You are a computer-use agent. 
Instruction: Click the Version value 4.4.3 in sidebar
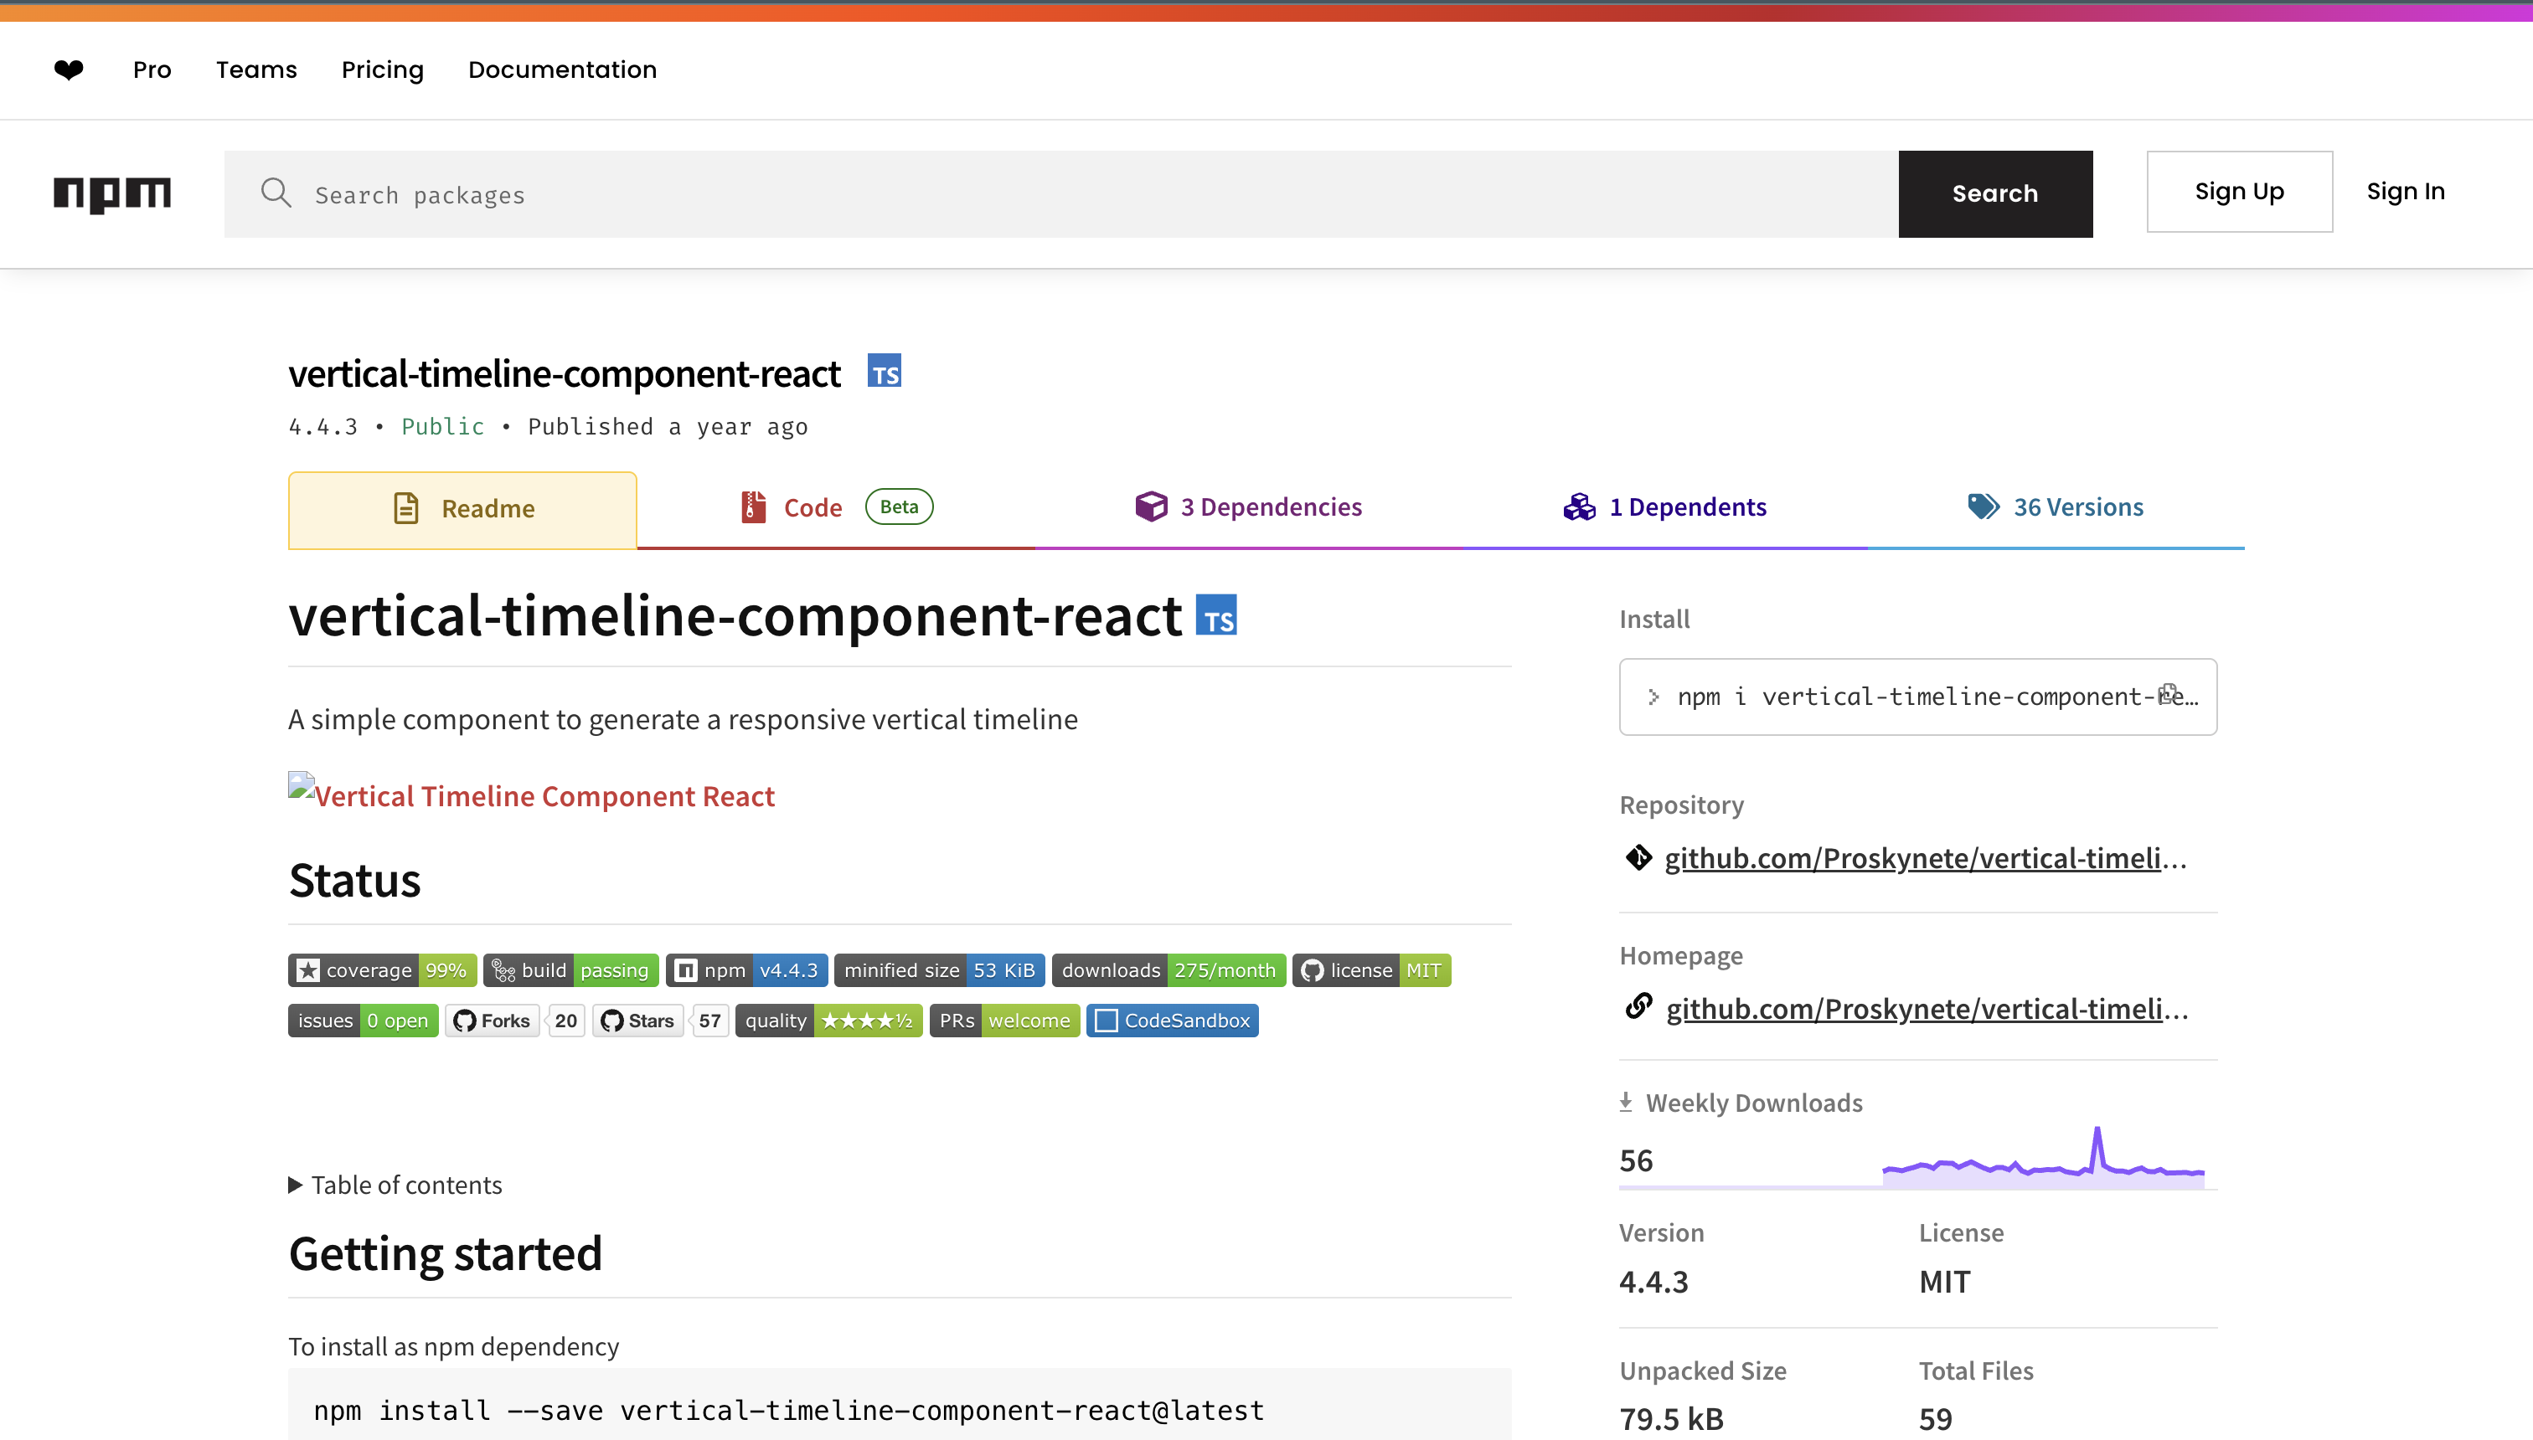(x=1653, y=1282)
